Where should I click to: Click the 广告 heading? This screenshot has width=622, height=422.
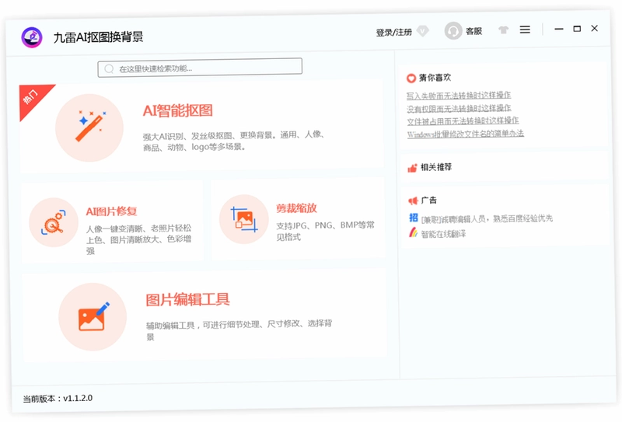429,200
